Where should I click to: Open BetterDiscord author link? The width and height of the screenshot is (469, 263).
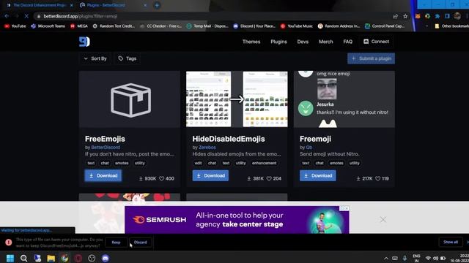(x=106, y=148)
